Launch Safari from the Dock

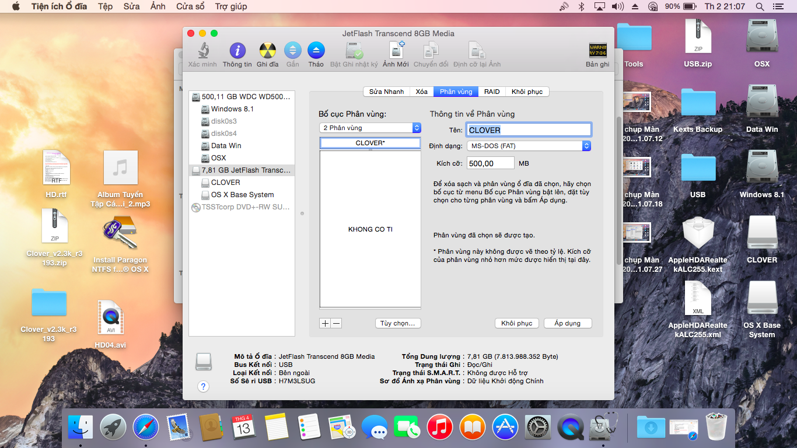pos(146,427)
